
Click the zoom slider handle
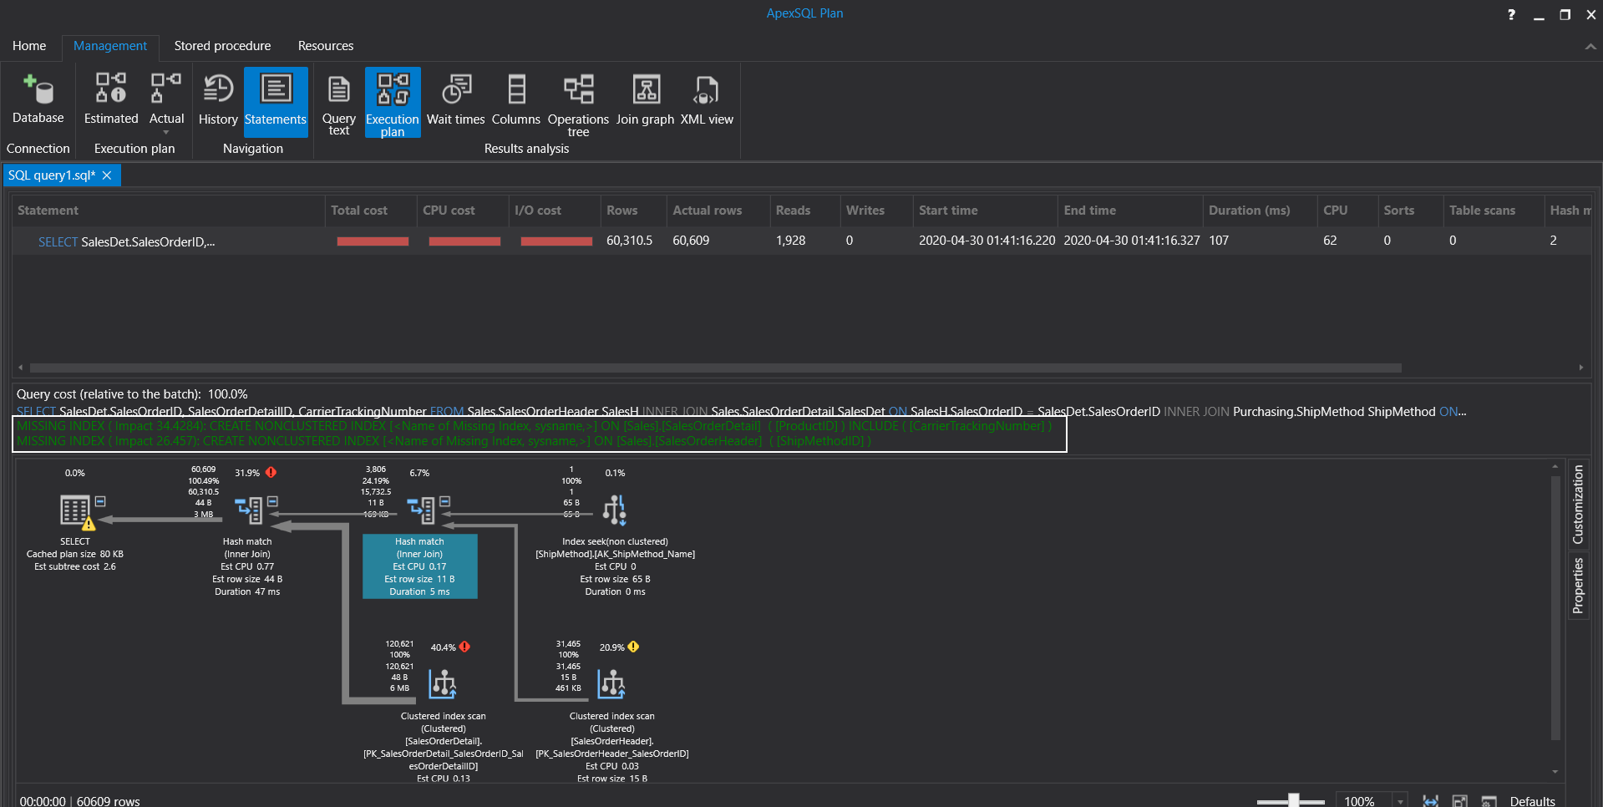point(1293,800)
